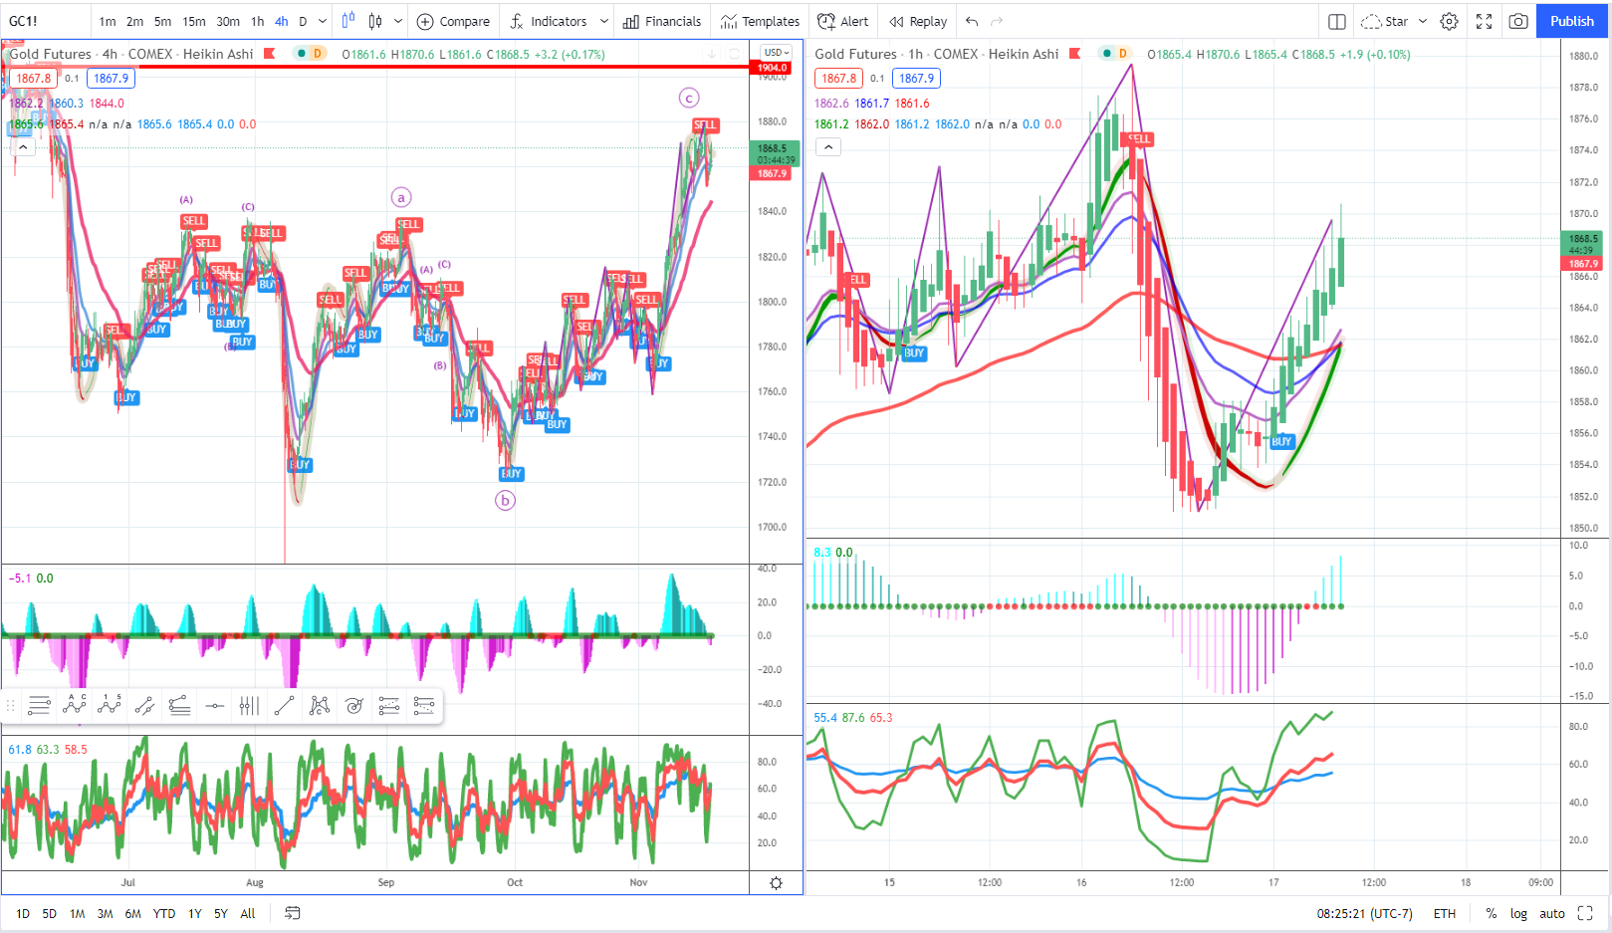Click the 1867.9 buy price on left chart
This screenshot has width=1612, height=933.
111,79
